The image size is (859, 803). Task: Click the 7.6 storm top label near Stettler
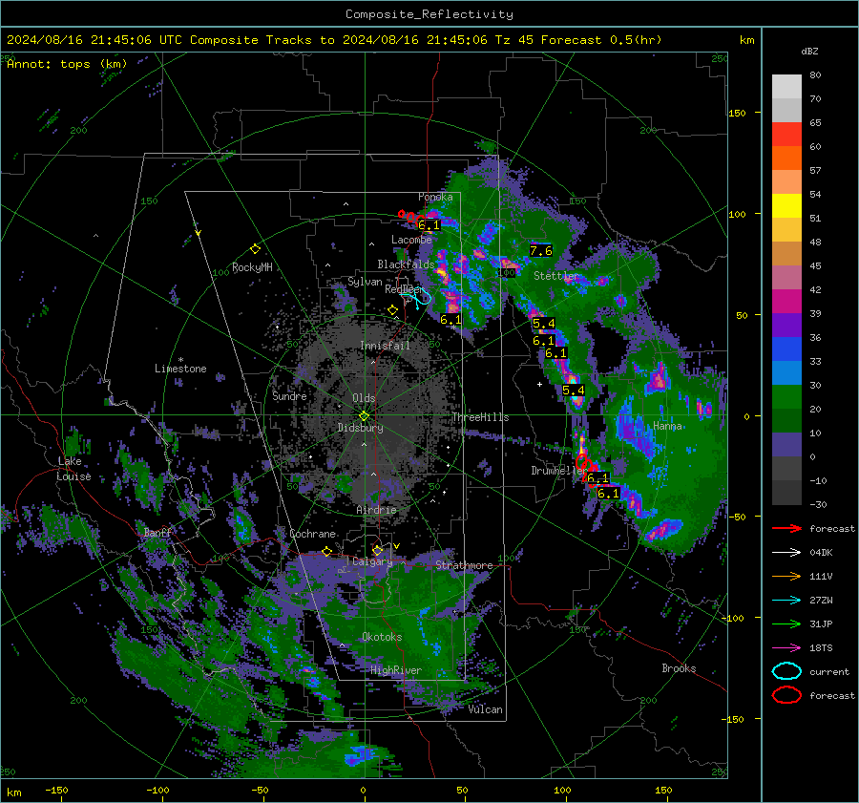541,251
